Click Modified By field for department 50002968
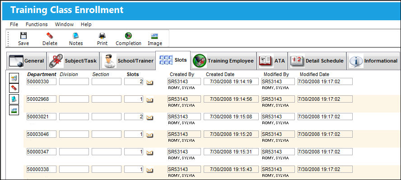 pyautogui.click(x=278, y=99)
